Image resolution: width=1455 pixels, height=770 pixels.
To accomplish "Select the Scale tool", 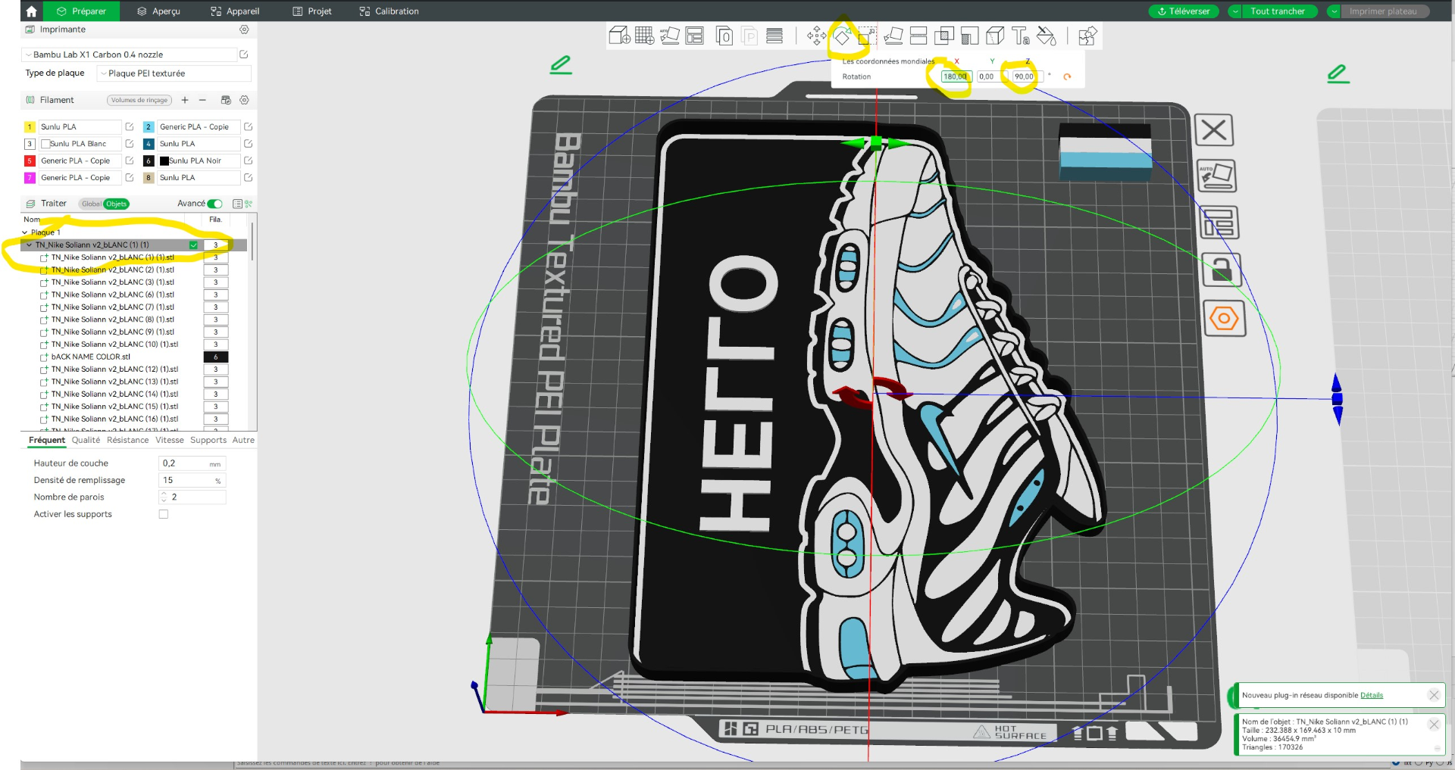I will pos(867,36).
